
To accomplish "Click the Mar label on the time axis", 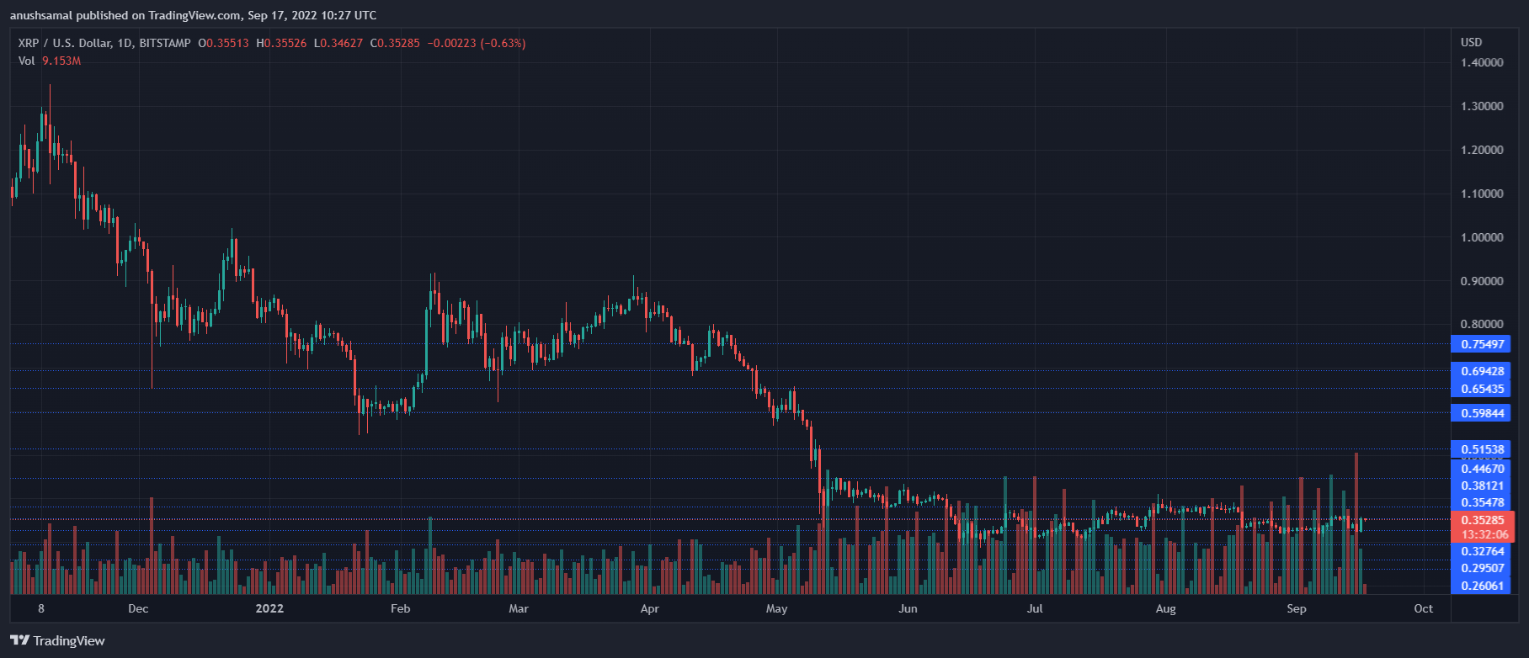I will click(519, 608).
